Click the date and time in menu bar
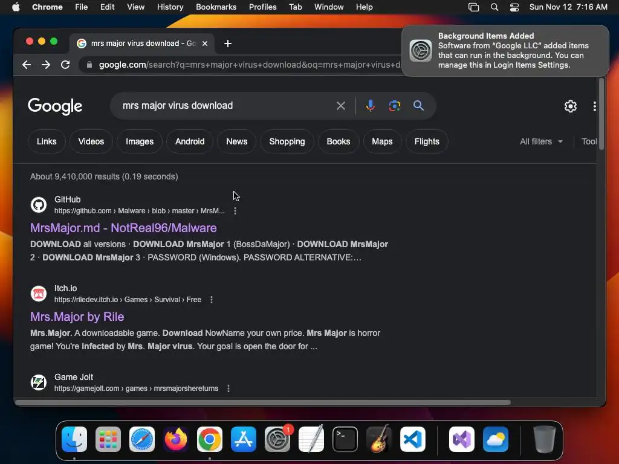 tap(568, 7)
